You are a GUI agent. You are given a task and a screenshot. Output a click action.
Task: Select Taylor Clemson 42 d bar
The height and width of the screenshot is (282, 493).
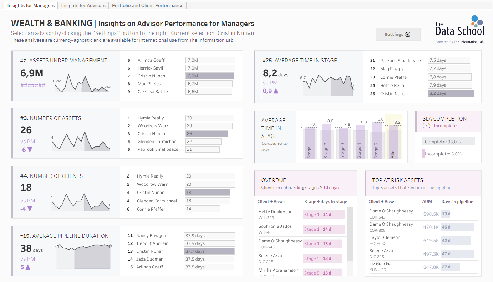pyautogui.click(x=456, y=240)
